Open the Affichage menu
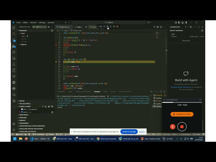Image resolution: width=216 pixels, height=162 pixels. 42,23
